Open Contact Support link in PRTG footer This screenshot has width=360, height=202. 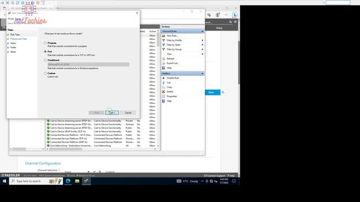[214, 176]
